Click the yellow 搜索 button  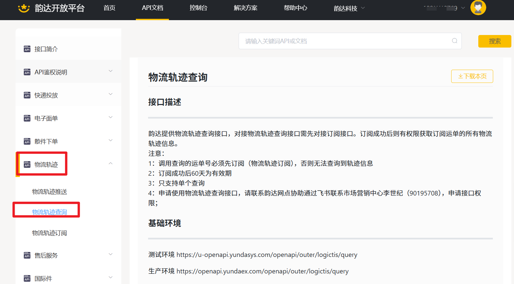494,41
